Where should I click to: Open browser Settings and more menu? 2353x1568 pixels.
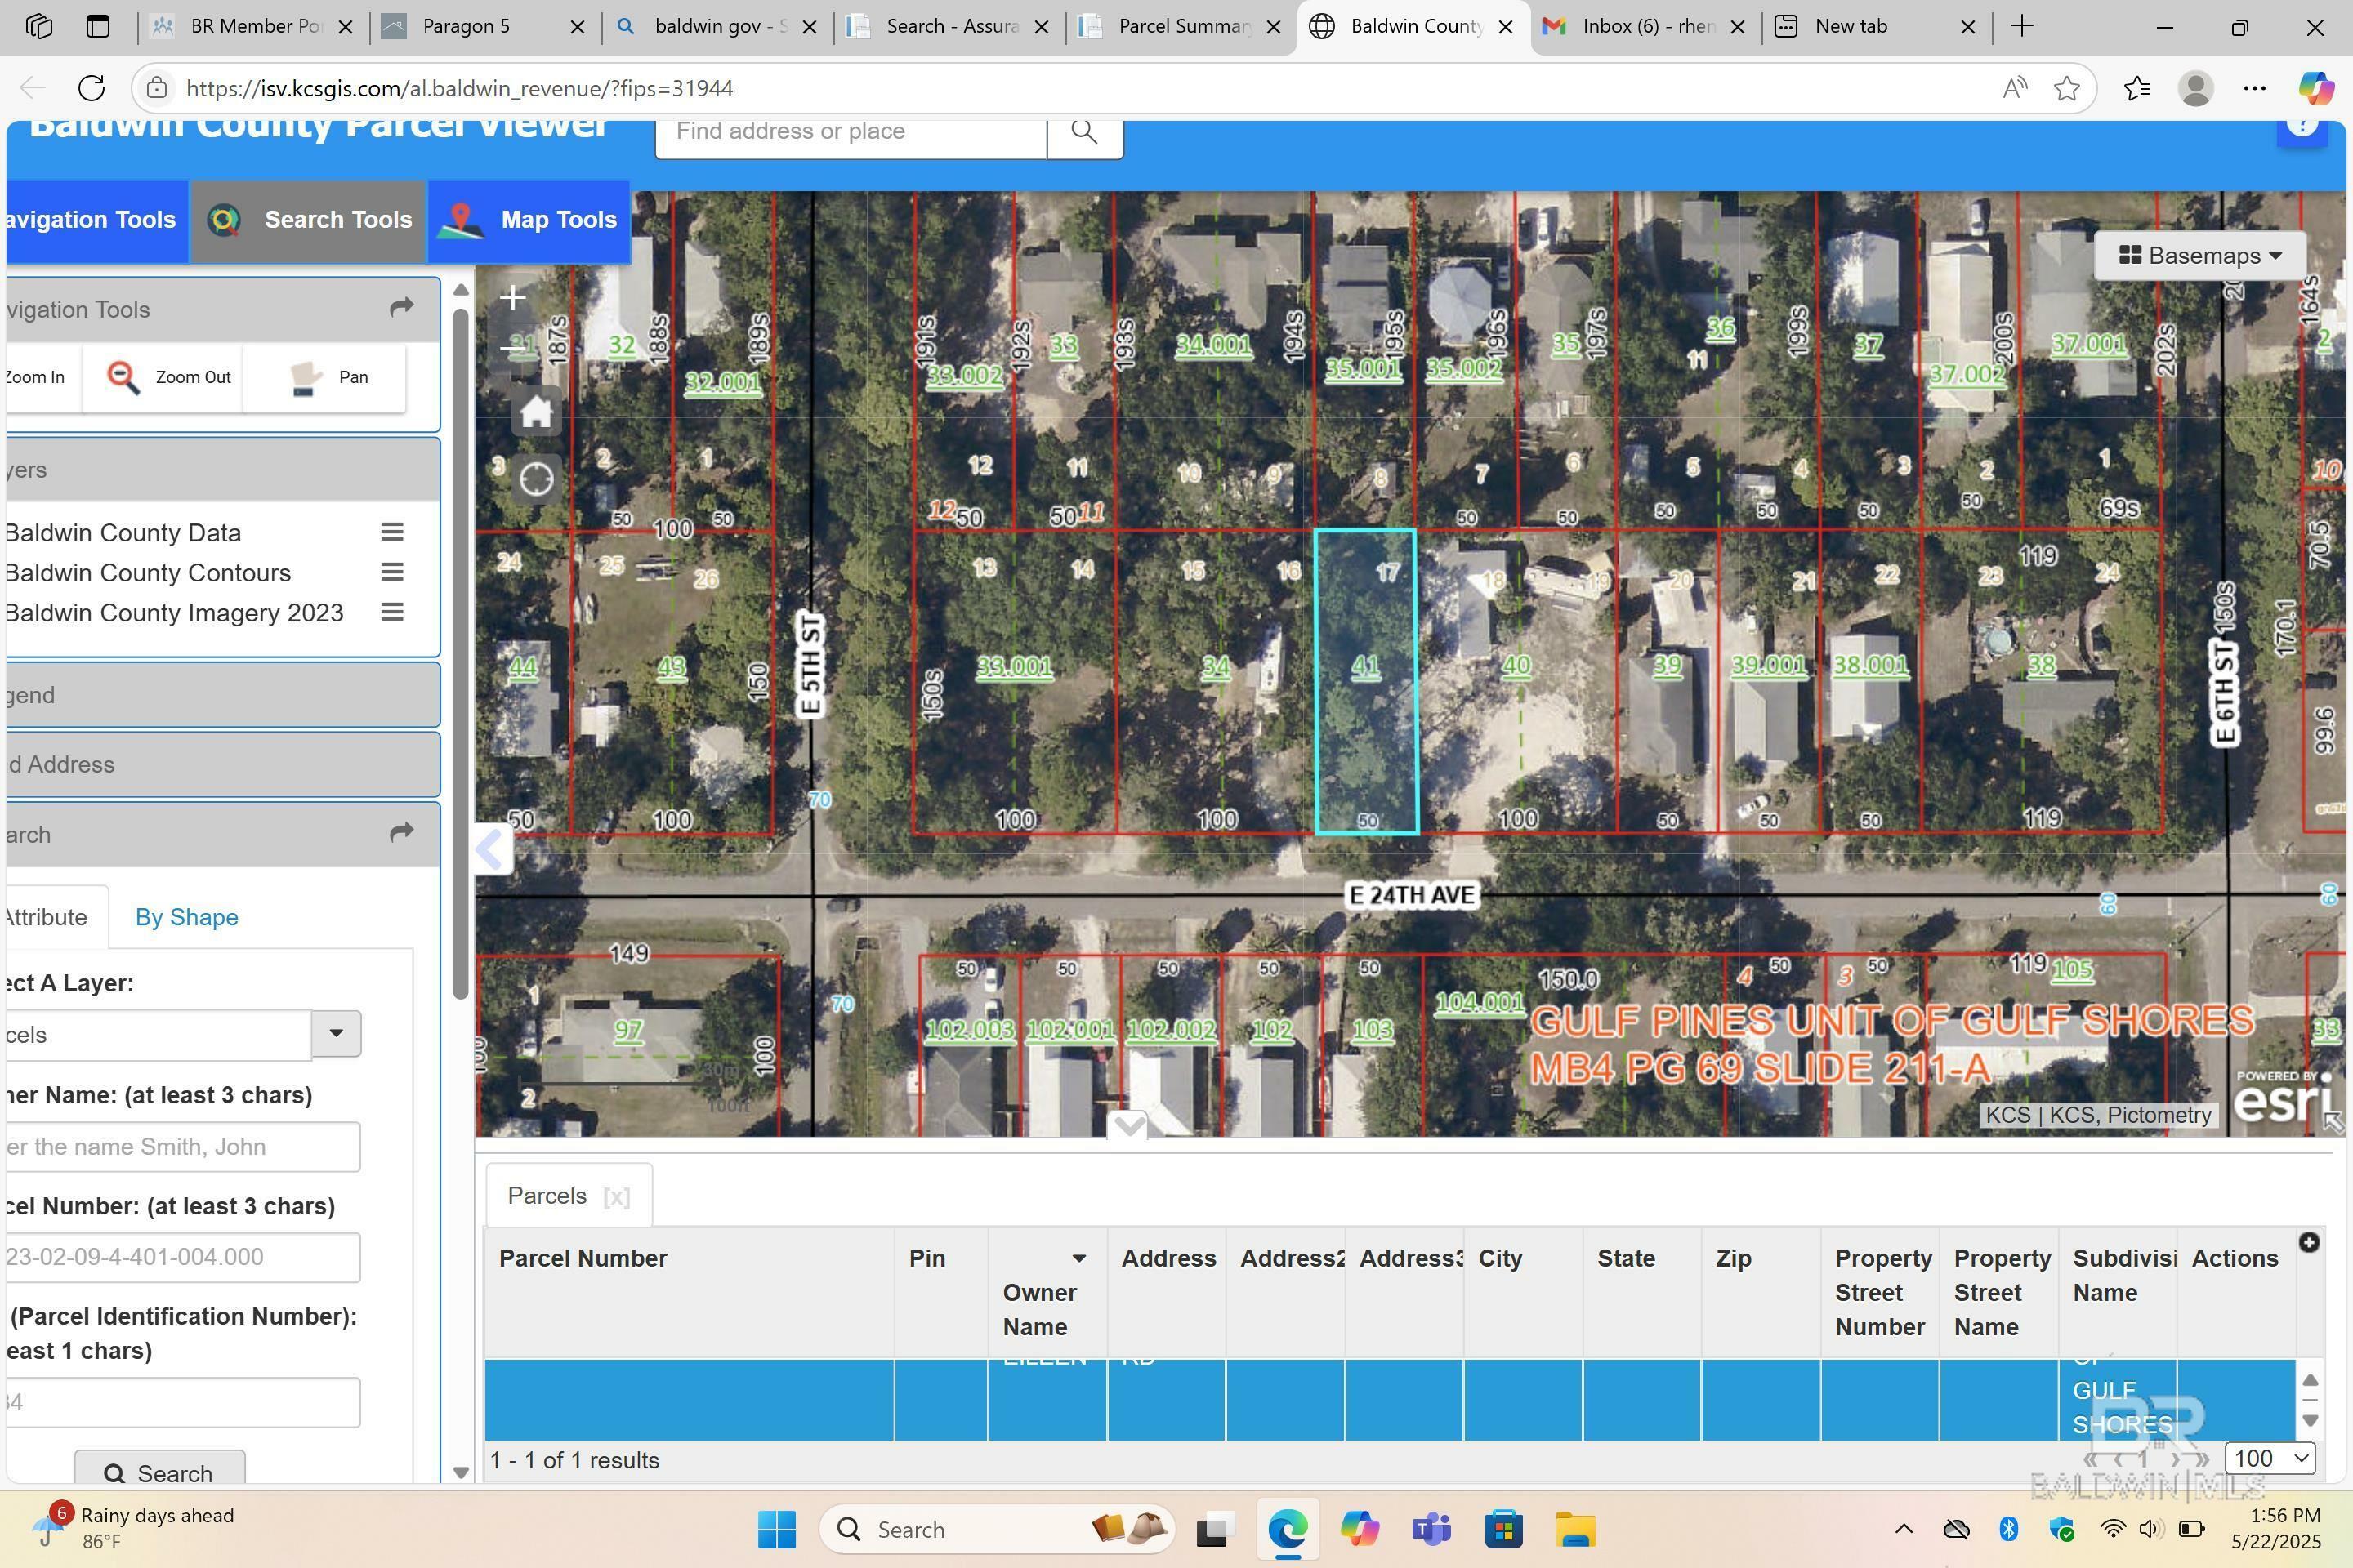point(2255,88)
